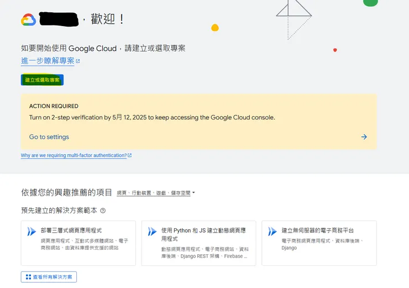Viewport: 409px width, 288px height.
Task: Click help icon beside 預先建立的解決方案範本
Action: 103,211
